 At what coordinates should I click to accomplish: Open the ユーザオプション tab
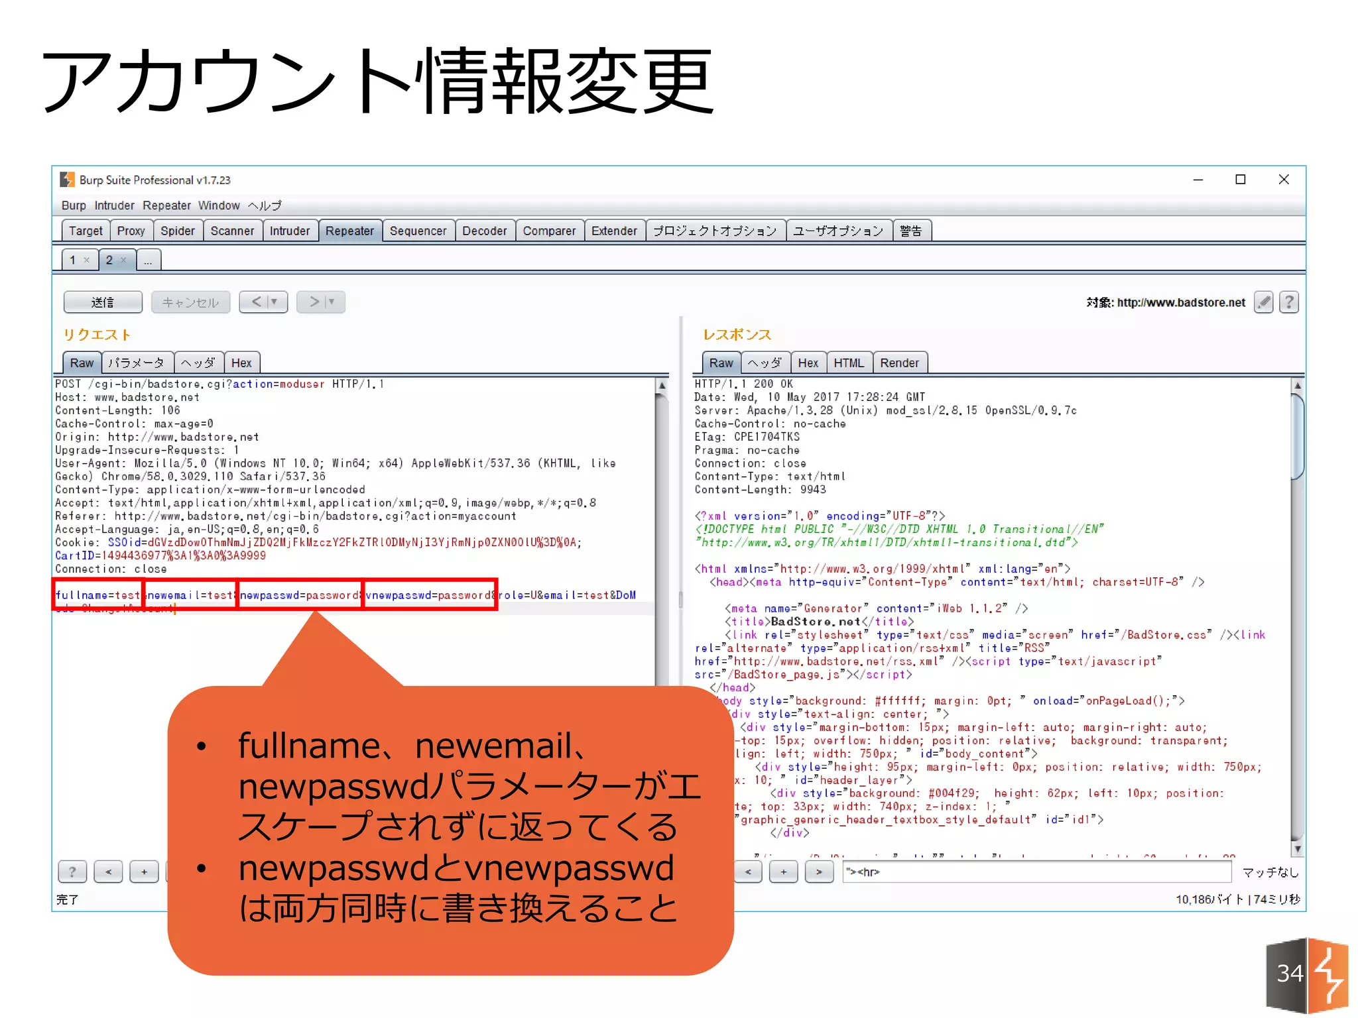tap(838, 231)
